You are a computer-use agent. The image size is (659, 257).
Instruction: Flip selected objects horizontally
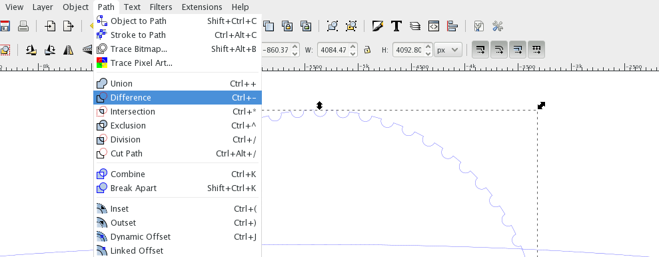pyautogui.click(x=68, y=50)
